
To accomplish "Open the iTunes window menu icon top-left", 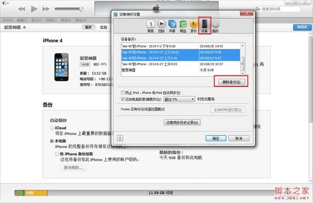I will point(5,3).
